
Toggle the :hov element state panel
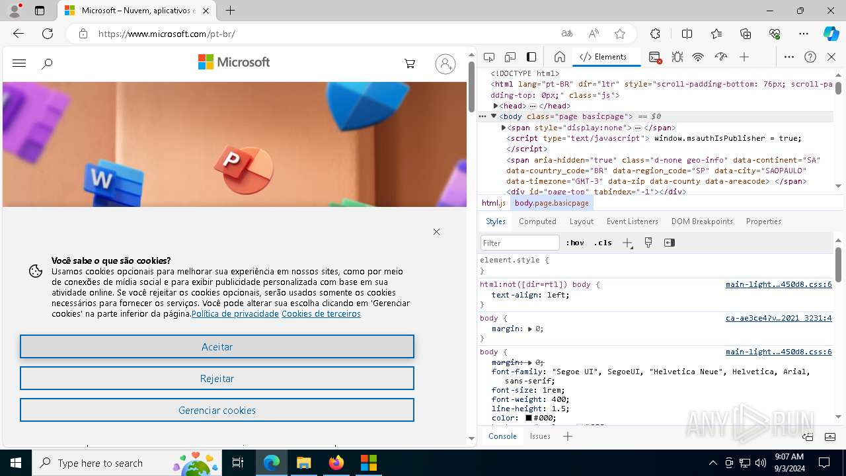tap(575, 243)
